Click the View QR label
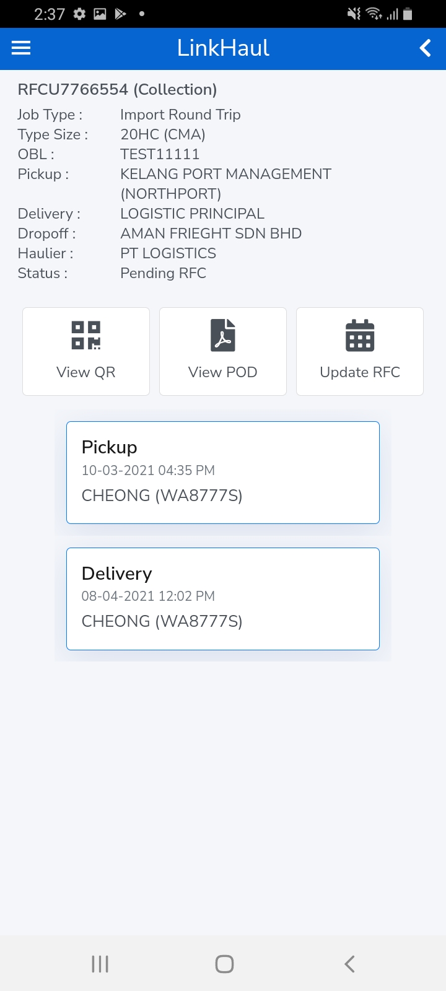The height and width of the screenshot is (991, 446). pos(86,372)
